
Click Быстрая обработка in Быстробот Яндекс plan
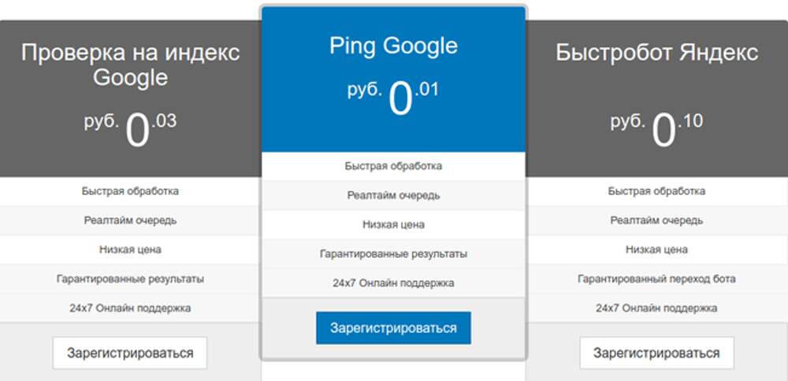[x=656, y=191]
